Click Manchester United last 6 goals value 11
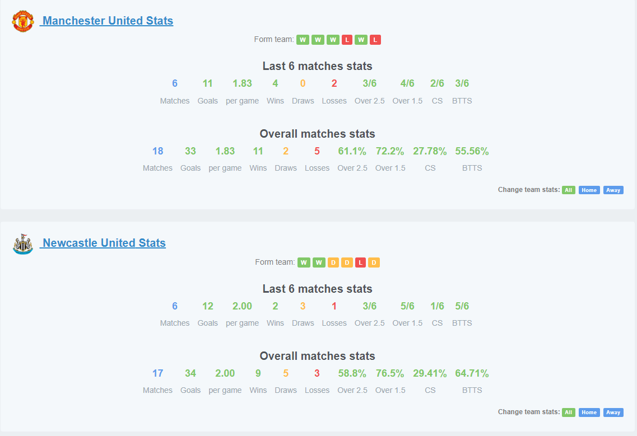637x436 pixels. pos(208,83)
